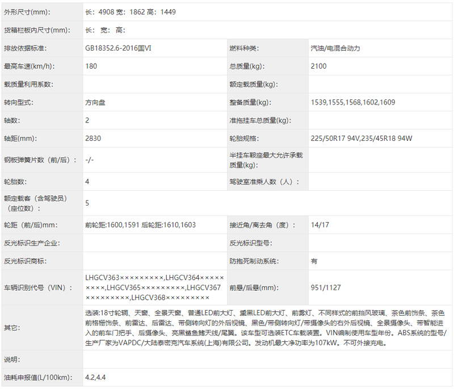Click the 反光标识生产企业 label
Viewport: 454px width, 389px height.
pyautogui.click(x=32, y=243)
